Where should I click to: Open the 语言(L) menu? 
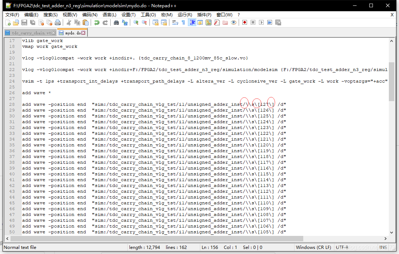pyautogui.click(x=110, y=15)
